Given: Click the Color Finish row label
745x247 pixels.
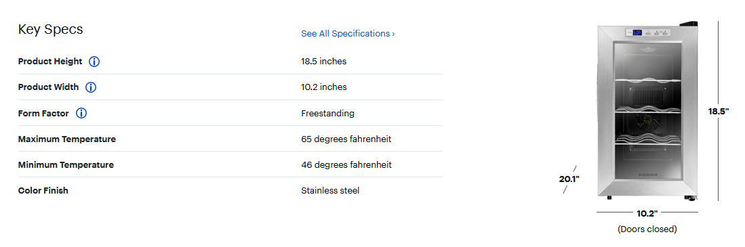Looking at the screenshot, I should pos(43,191).
